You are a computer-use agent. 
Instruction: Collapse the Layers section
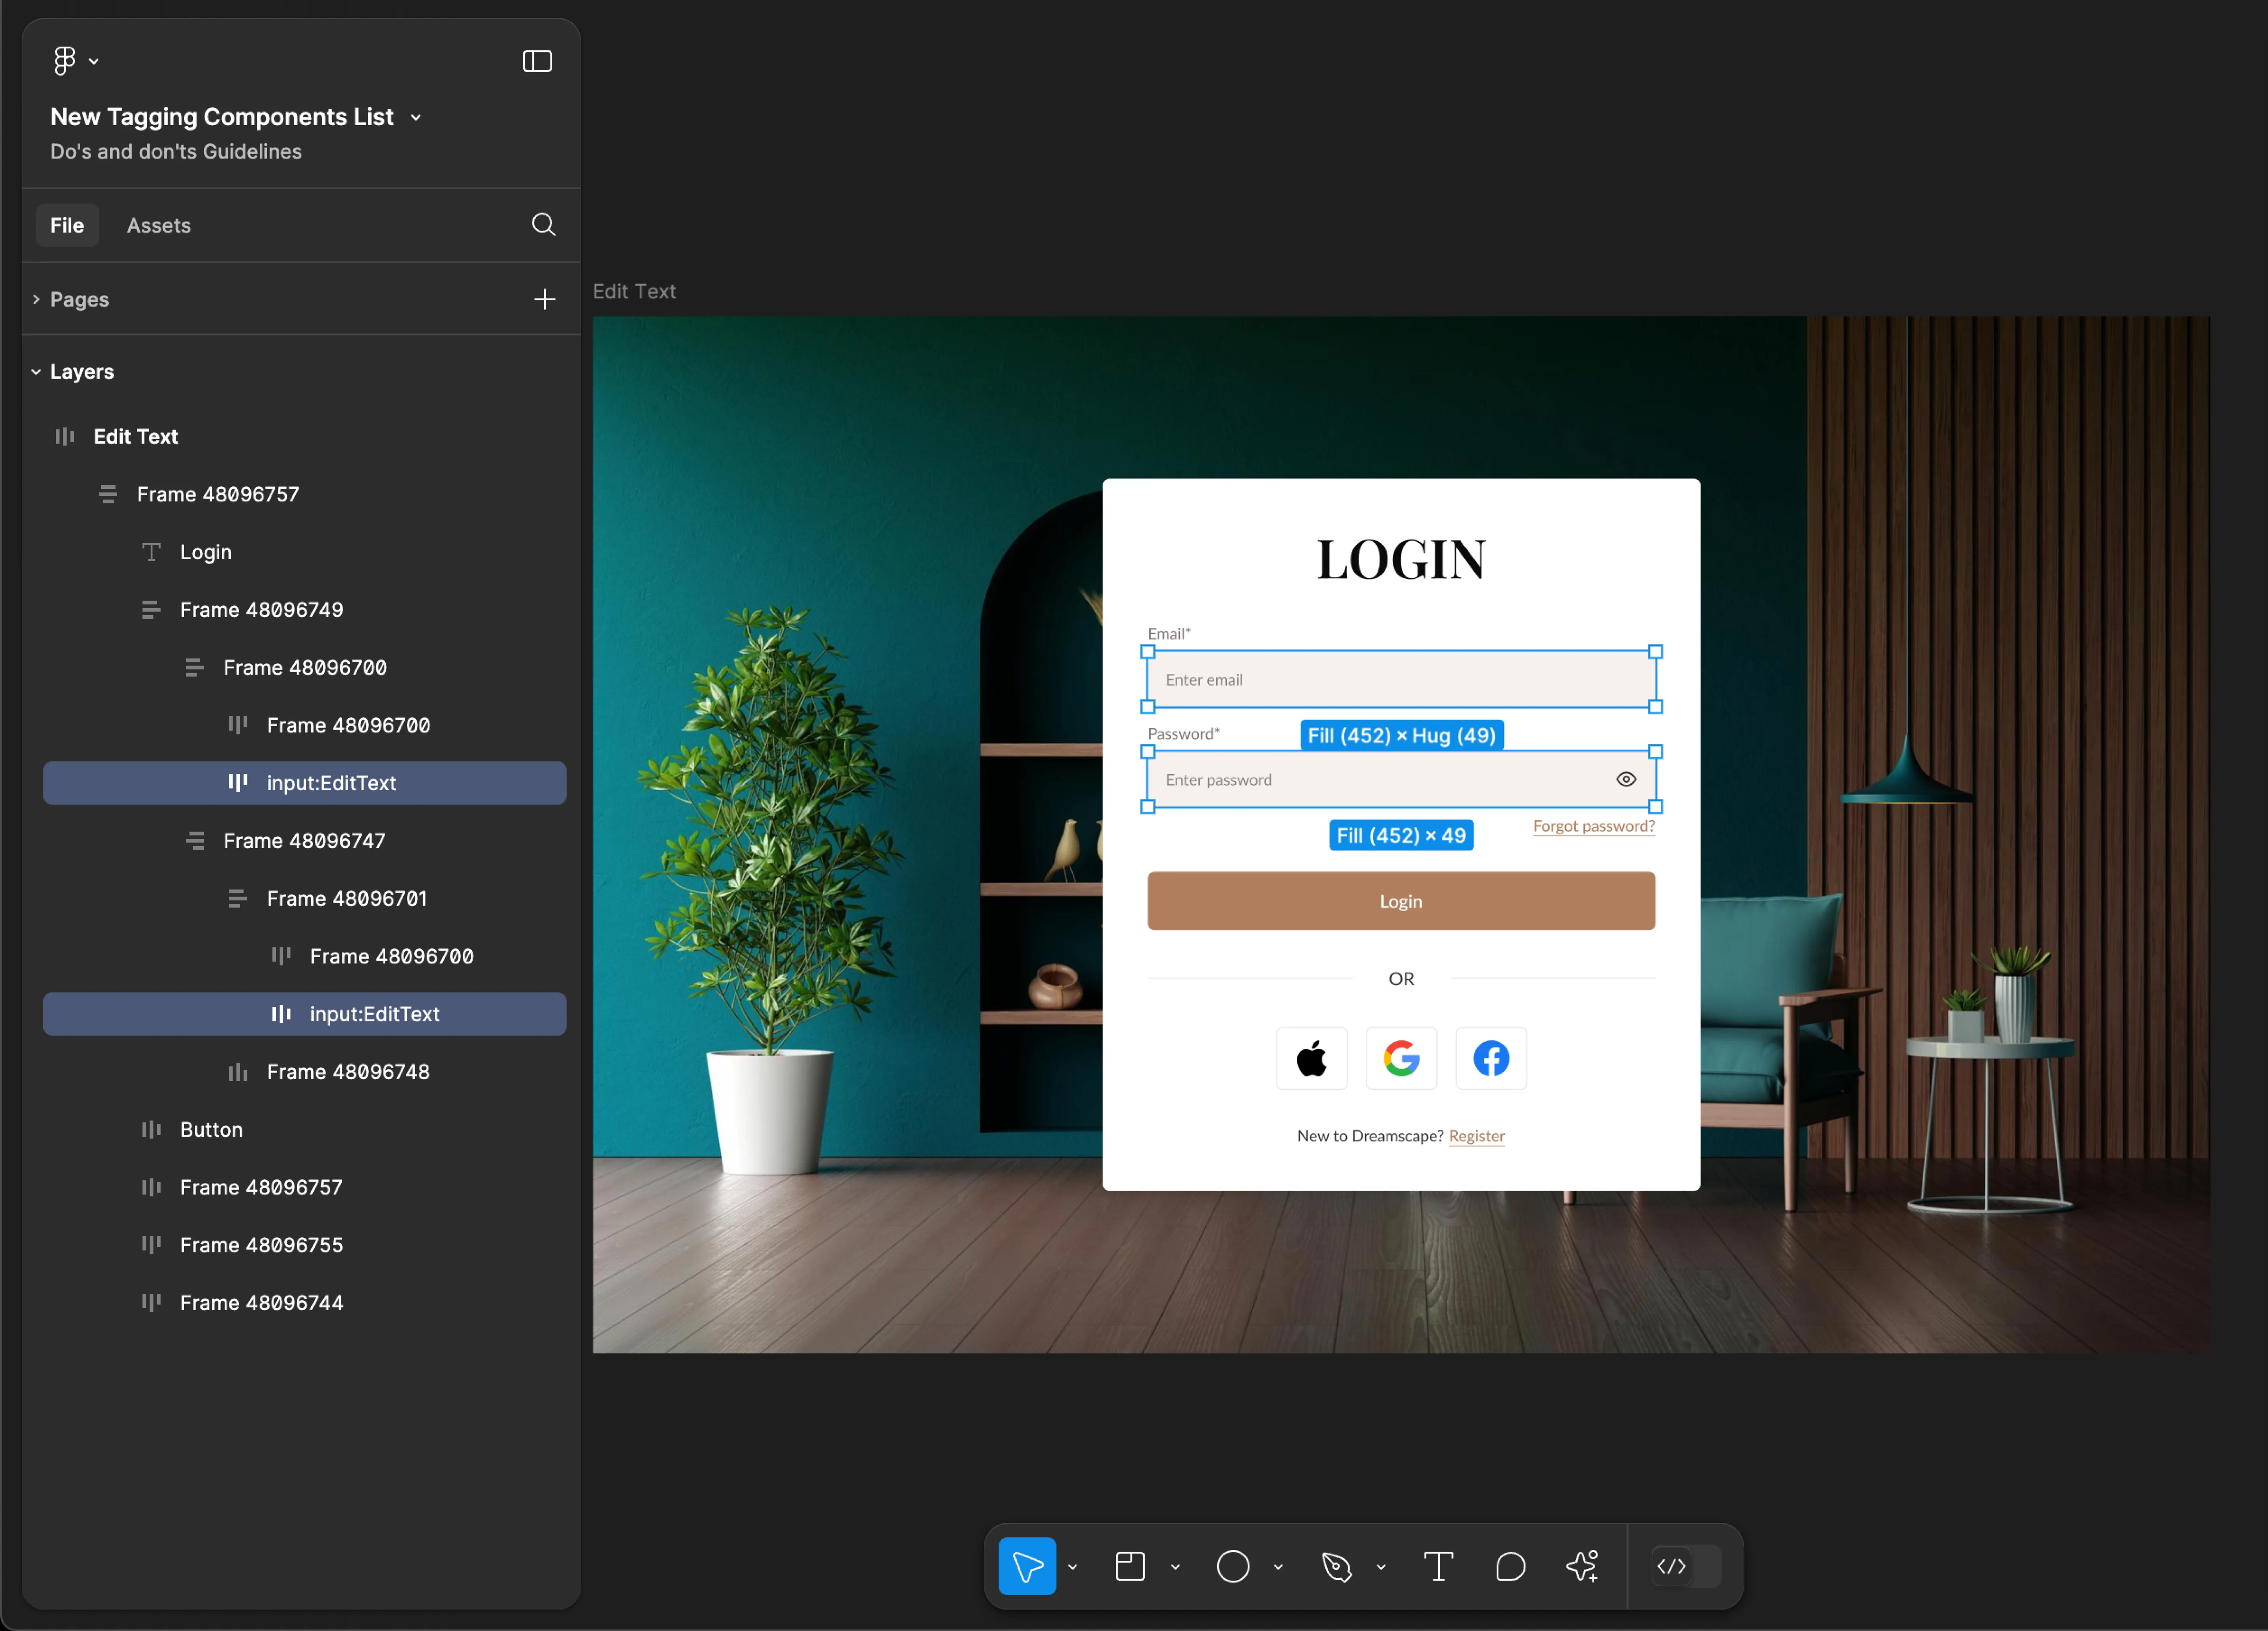(x=36, y=371)
